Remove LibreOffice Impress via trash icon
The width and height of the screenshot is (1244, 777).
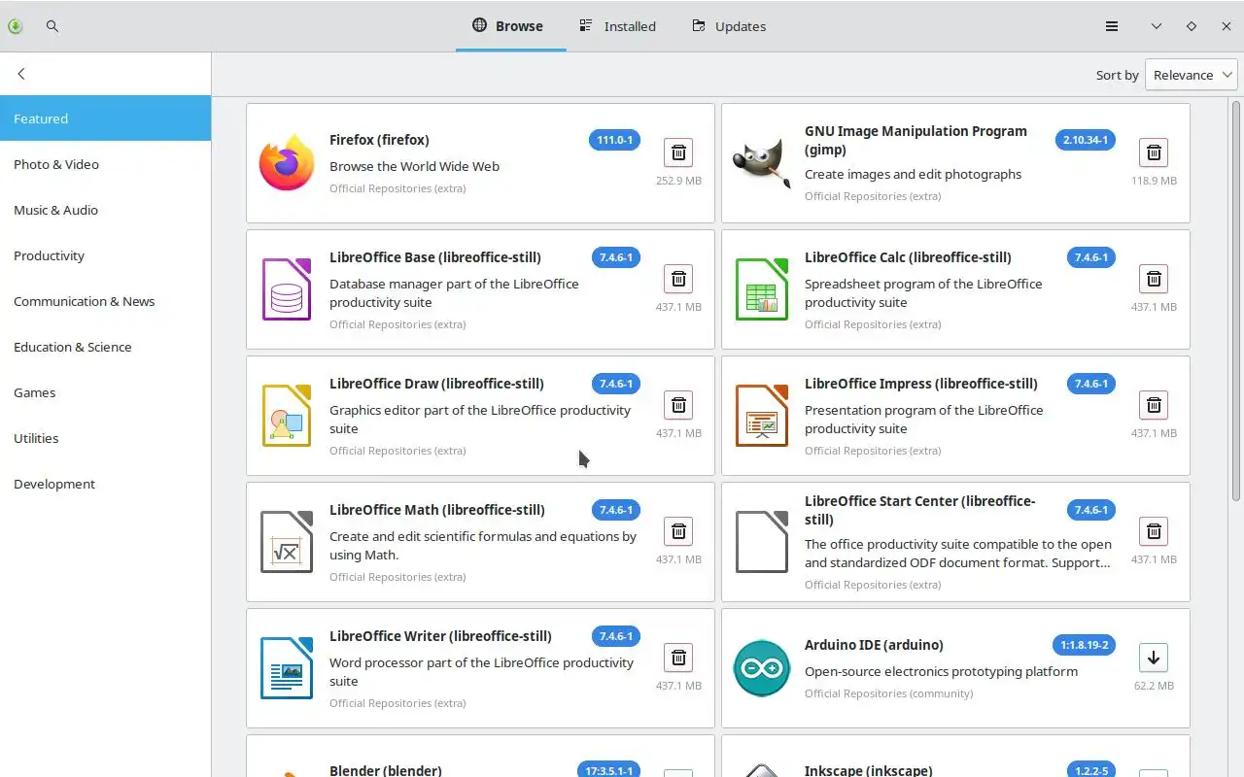(x=1154, y=405)
